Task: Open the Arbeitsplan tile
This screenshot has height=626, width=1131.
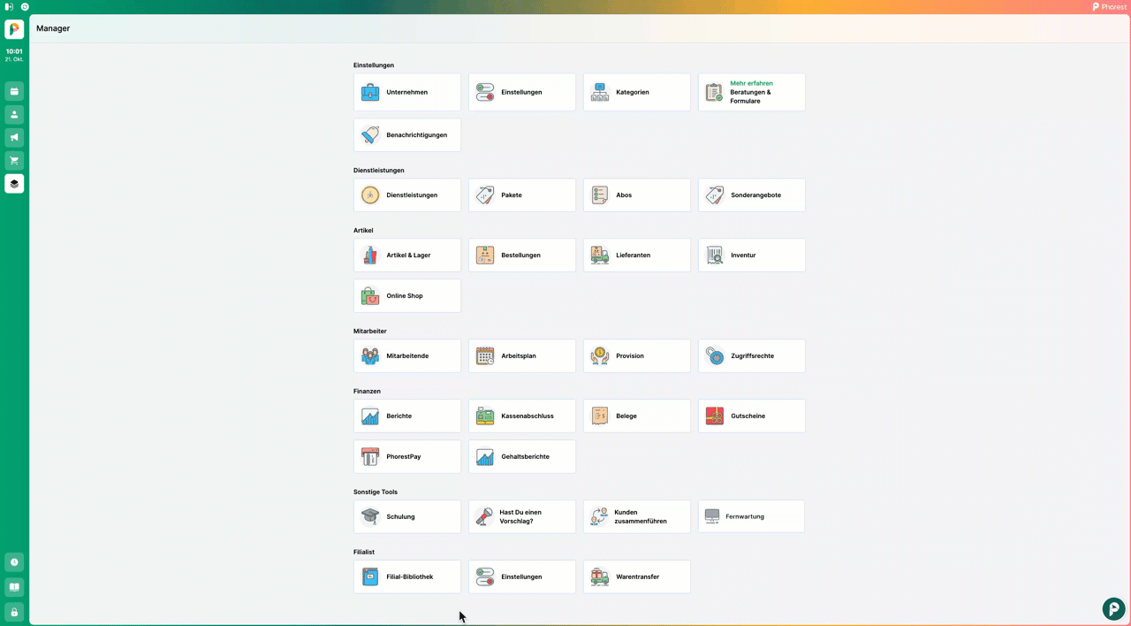Action: [522, 356]
